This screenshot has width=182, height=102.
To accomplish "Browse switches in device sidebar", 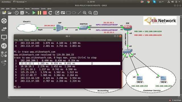I will coord(4,29).
